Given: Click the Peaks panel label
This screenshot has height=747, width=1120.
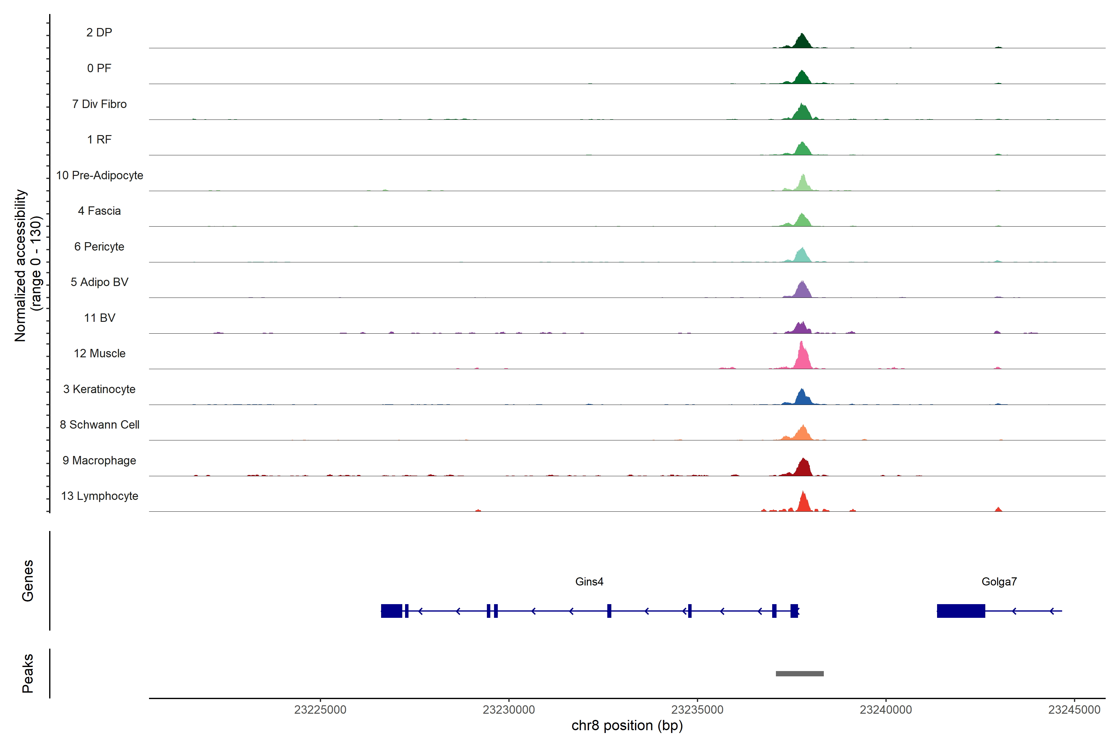Looking at the screenshot, I should coord(28,673).
